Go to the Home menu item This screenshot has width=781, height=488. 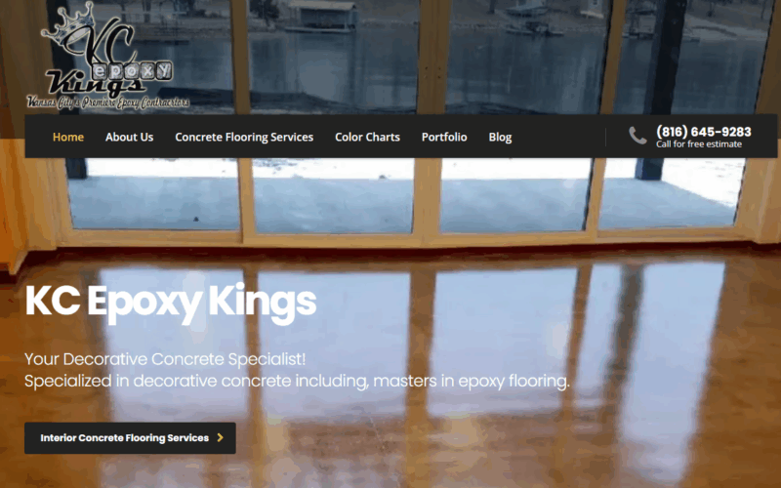(68, 137)
